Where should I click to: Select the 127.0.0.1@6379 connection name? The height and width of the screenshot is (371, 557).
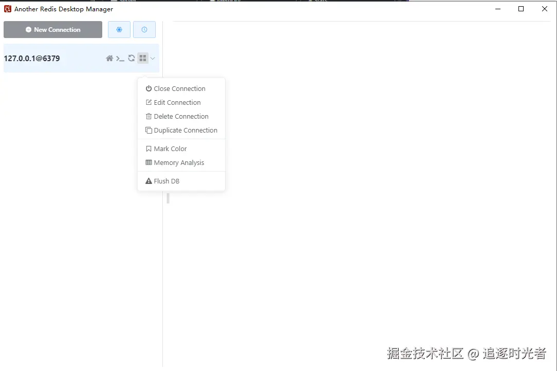pos(32,58)
